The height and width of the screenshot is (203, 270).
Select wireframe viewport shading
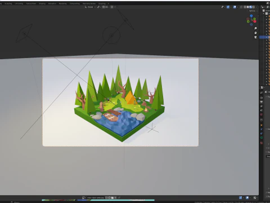coord(245,7)
